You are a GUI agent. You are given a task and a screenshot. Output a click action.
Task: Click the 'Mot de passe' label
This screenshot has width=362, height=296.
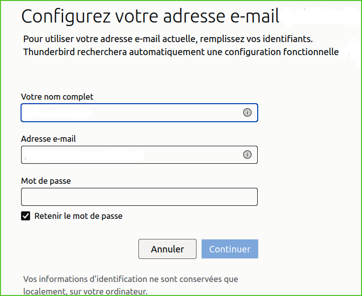(x=46, y=181)
